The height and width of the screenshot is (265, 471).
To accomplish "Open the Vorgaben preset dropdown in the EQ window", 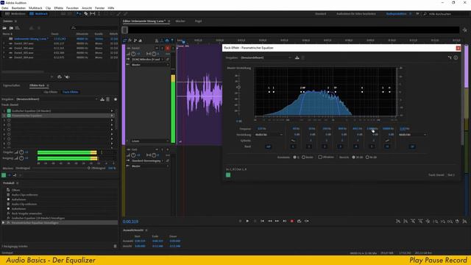I will click(x=266, y=57).
